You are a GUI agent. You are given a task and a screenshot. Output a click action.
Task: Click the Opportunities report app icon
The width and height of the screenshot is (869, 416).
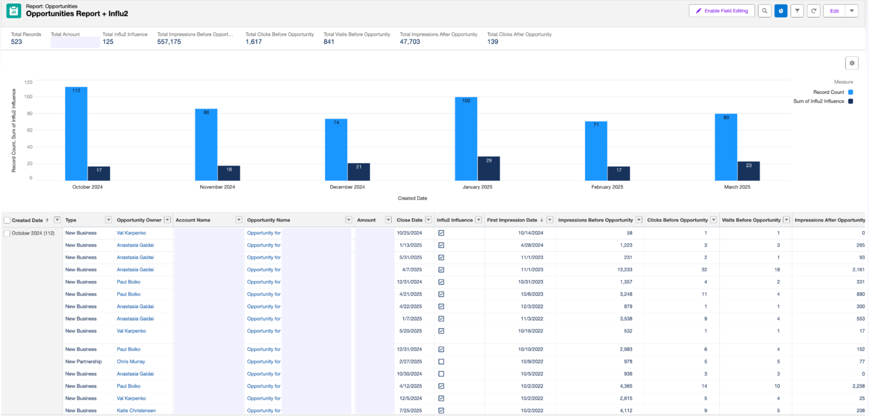click(x=14, y=11)
